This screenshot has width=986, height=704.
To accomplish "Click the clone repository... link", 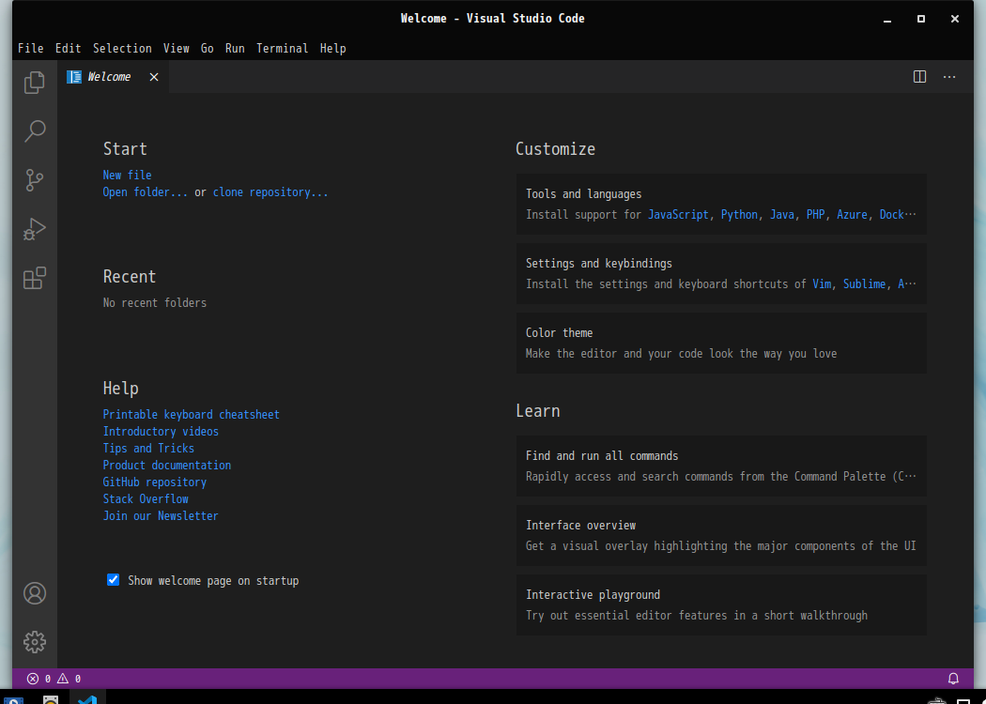I will click(270, 191).
